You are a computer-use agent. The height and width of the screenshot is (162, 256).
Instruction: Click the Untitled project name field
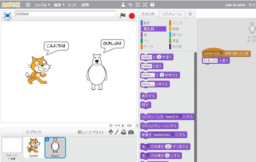[65, 14]
